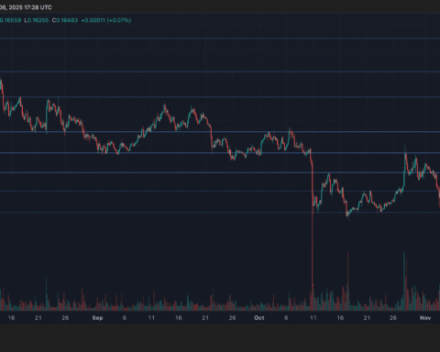Screen dimensions: 440x352
Task: Click the change value +0.00011 (+0.07%)
Action: coord(106,20)
